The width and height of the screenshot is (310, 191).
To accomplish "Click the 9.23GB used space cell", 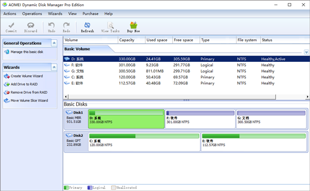I will click(x=152, y=65).
